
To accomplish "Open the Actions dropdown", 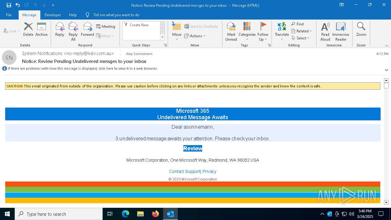I will [x=195, y=36].
